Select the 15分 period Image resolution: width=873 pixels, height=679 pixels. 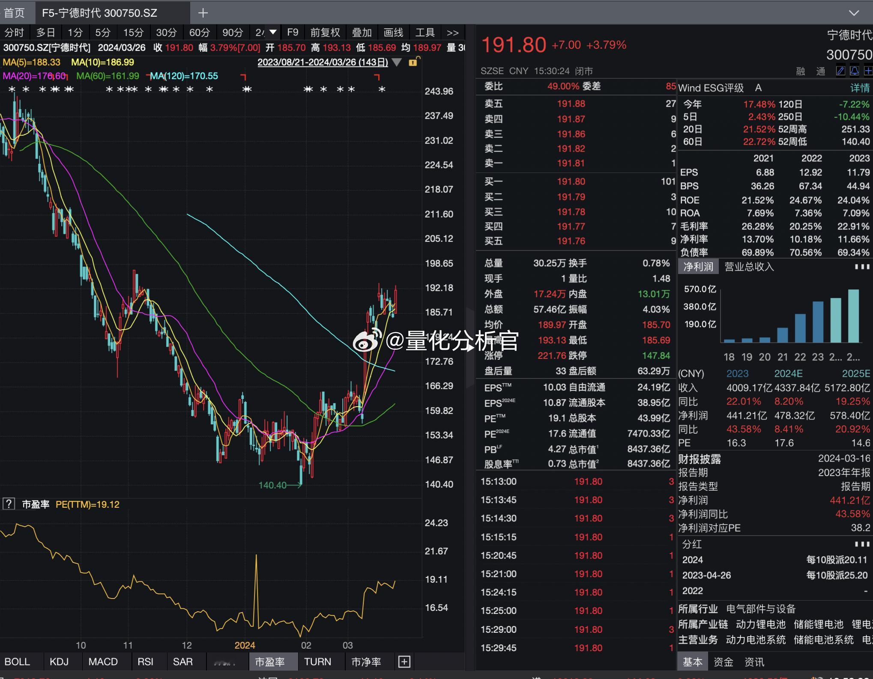[x=133, y=33]
